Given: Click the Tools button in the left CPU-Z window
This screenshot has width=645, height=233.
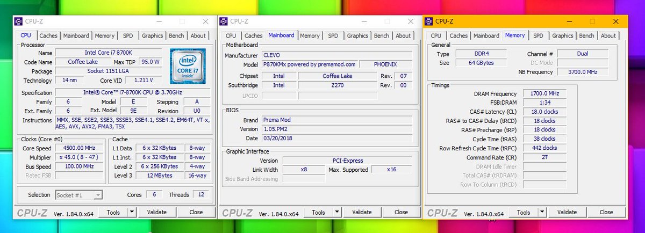Looking at the screenshot, I should pyautogui.click(x=113, y=212).
